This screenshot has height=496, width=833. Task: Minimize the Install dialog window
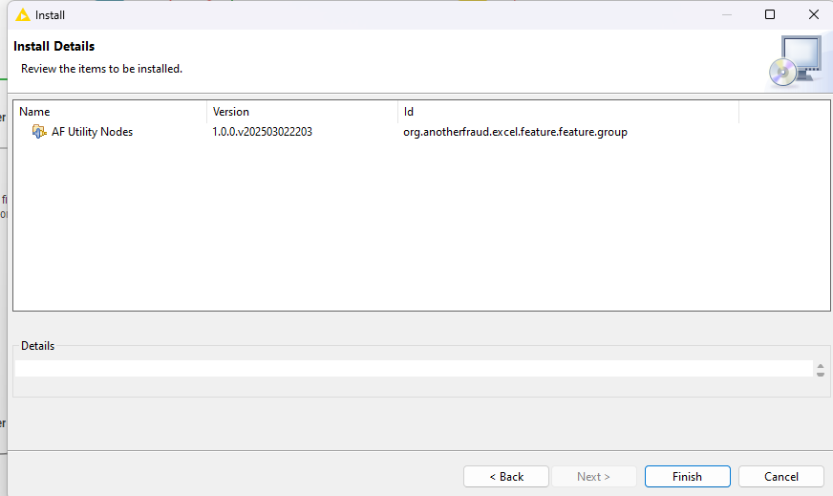coord(726,15)
